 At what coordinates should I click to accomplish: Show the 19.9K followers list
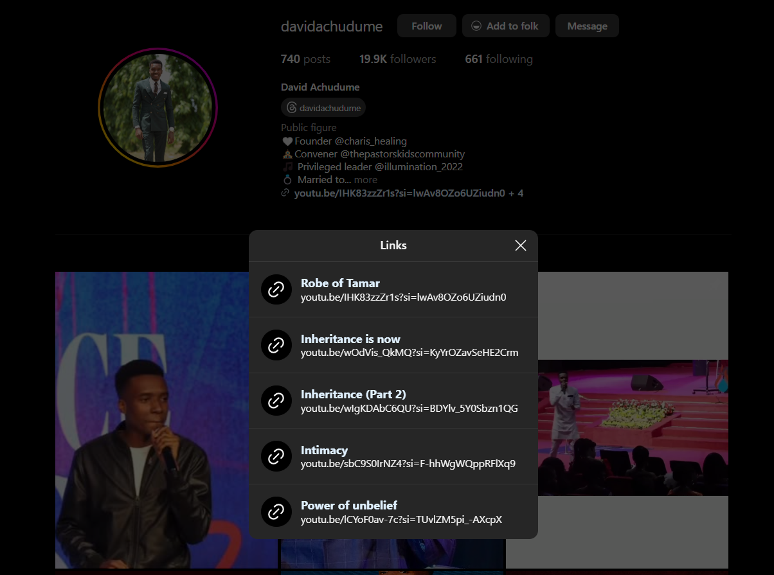[x=397, y=59]
